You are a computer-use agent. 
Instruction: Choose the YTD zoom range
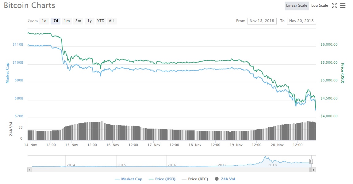(101, 21)
